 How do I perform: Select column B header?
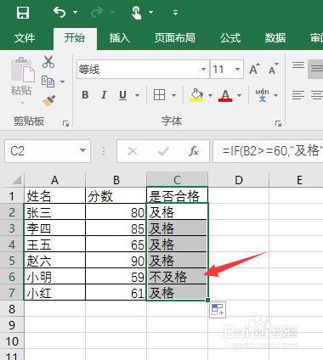[116, 180]
